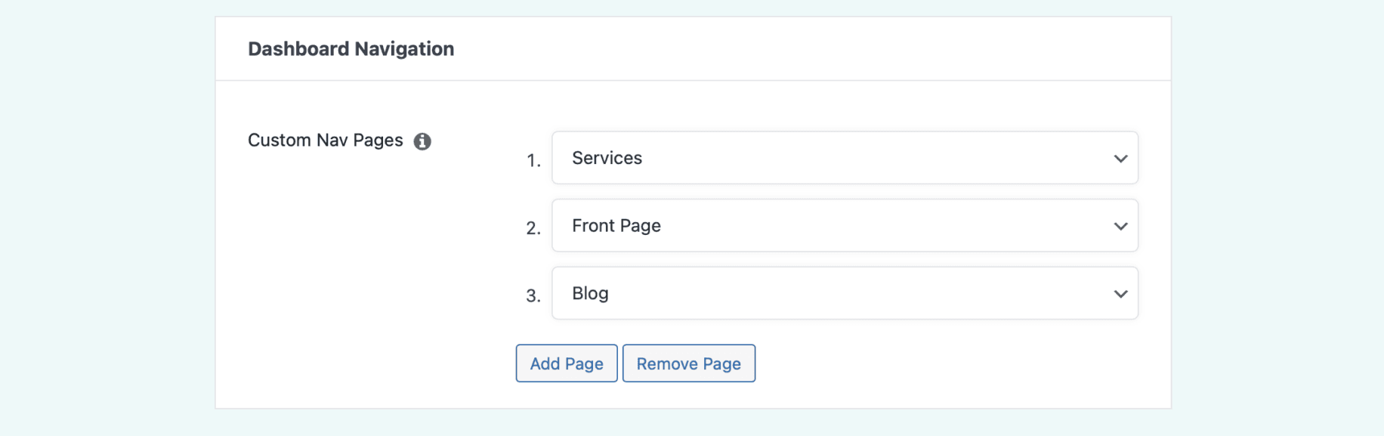Select the first nav page dropdown showing Services
Screen dimensions: 1384x436
coord(844,158)
